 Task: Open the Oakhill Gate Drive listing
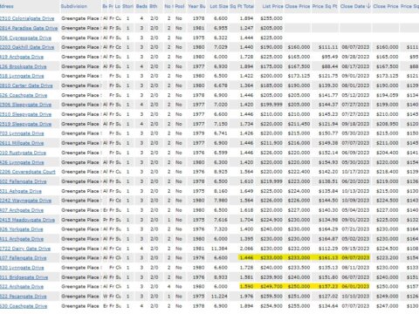coord(27,47)
